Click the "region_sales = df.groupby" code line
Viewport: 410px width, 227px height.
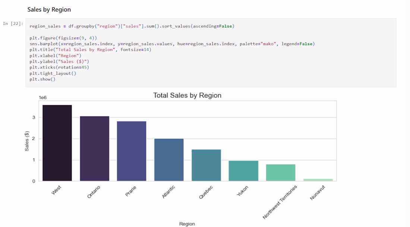click(x=132, y=26)
